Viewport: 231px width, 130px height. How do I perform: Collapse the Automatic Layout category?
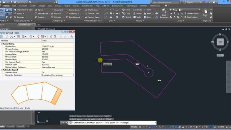(1, 70)
